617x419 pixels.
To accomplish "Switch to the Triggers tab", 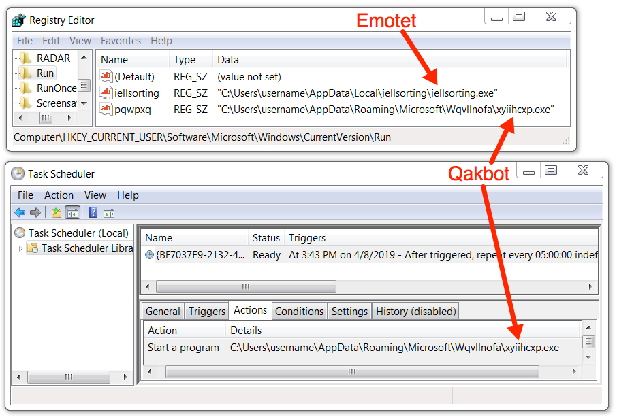I will [206, 312].
